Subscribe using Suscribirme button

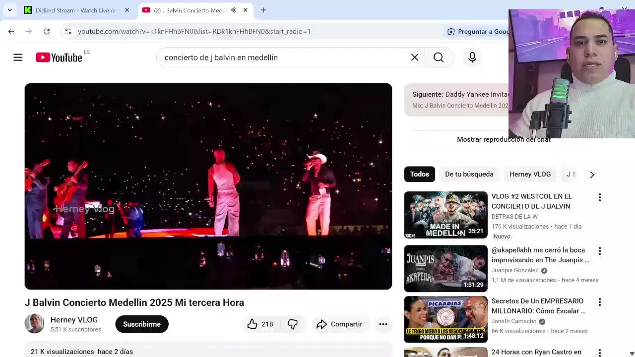142,324
